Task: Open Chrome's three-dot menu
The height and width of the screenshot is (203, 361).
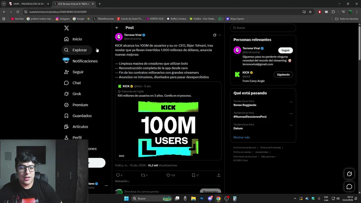Action: pyautogui.click(x=357, y=12)
